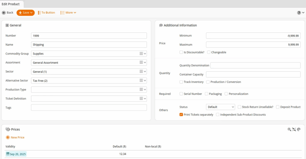This screenshot has width=306, height=159.
Task: Uncheck Print Tickets separately
Action: (x=181, y=115)
